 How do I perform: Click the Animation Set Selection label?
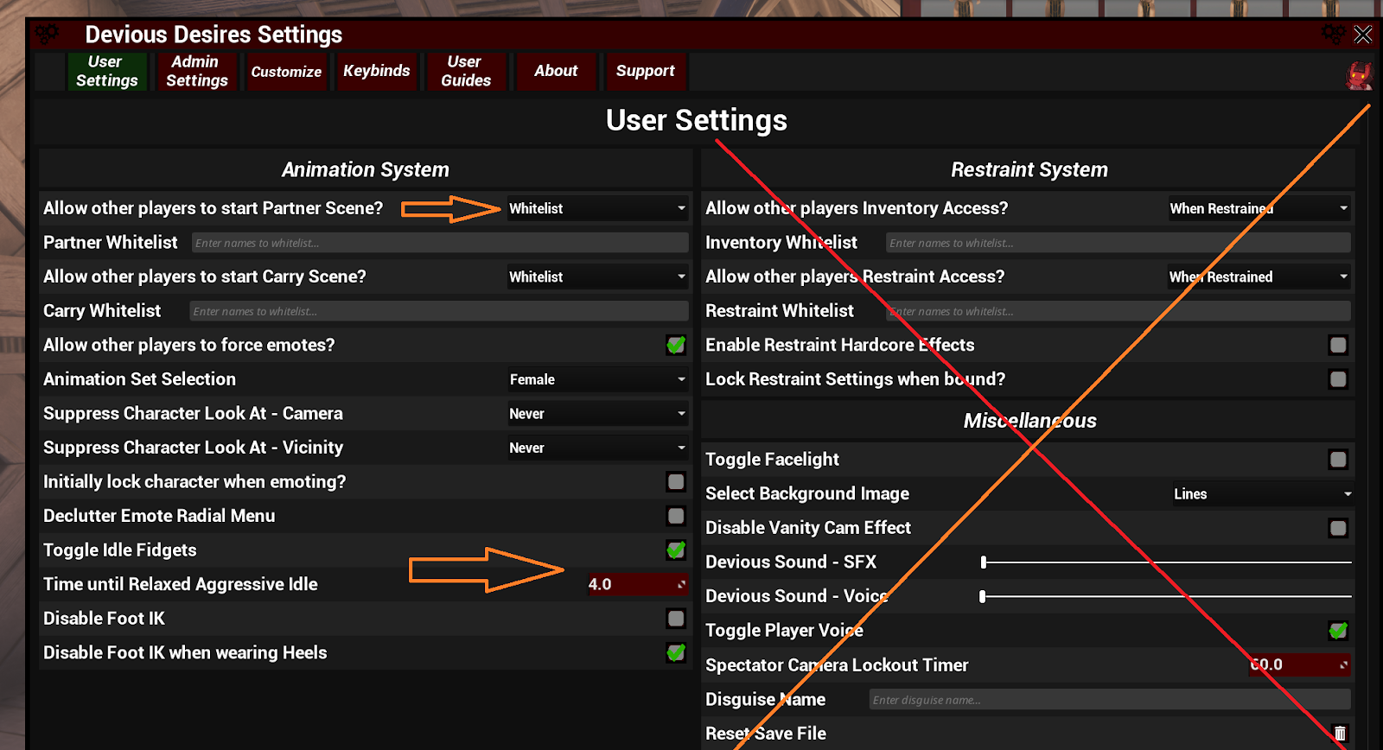point(139,379)
